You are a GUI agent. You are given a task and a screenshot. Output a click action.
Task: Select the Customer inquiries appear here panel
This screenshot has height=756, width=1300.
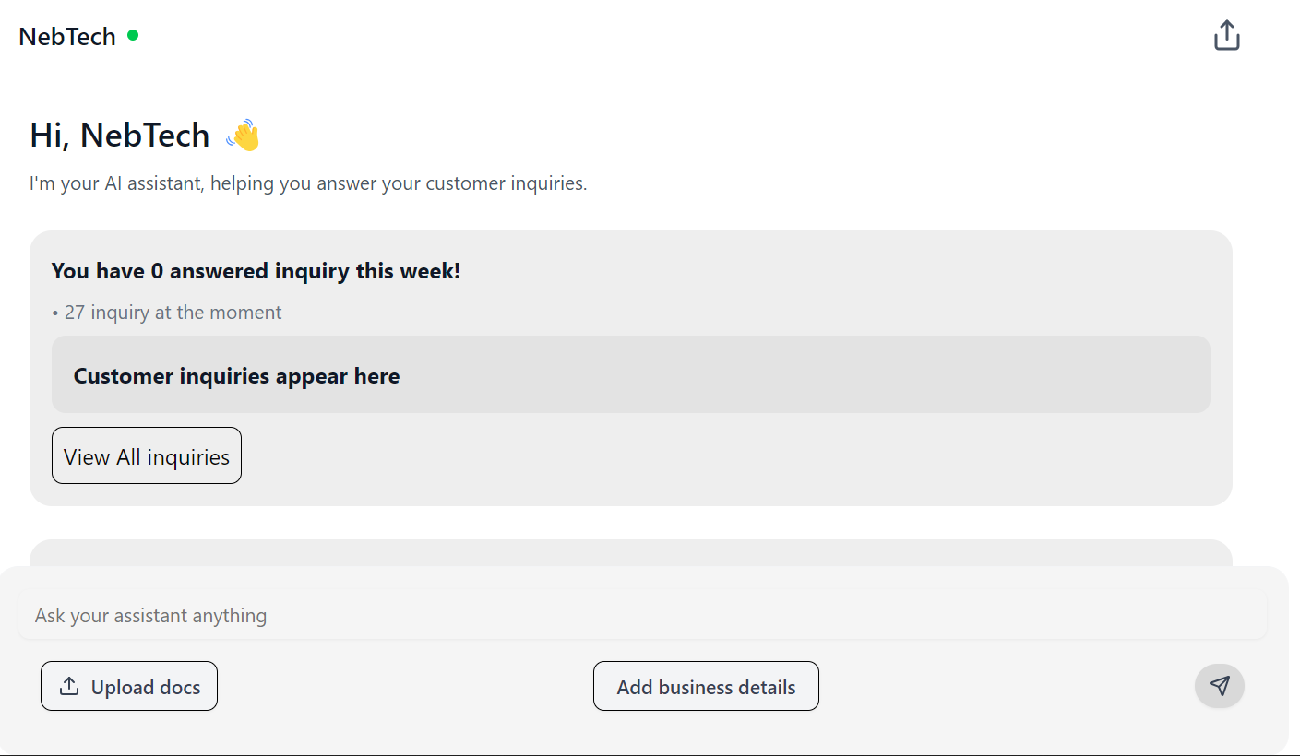pyautogui.click(x=631, y=374)
